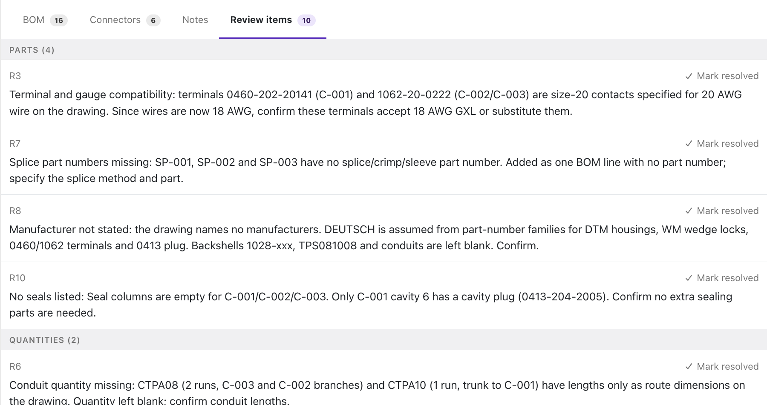Screen dimensions: 767x405
Task: Click the BOM count badge 16
Action: click(x=59, y=20)
